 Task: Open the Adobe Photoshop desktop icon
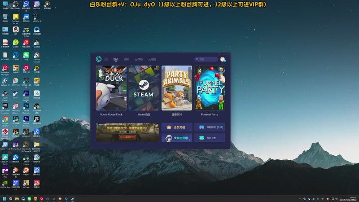click(26, 109)
